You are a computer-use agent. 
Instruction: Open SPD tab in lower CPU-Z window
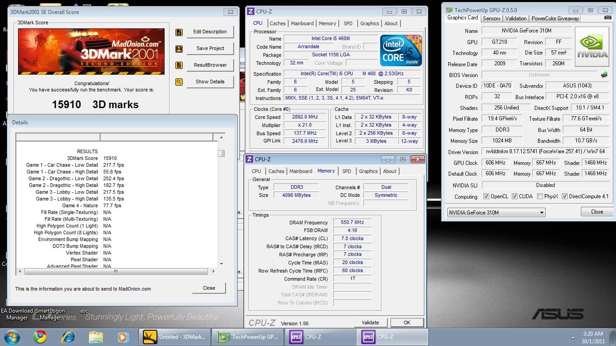pyautogui.click(x=346, y=171)
